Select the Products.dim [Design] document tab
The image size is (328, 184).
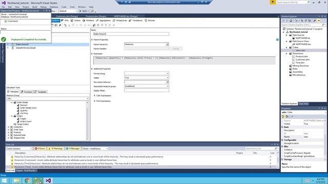click(x=96, y=16)
